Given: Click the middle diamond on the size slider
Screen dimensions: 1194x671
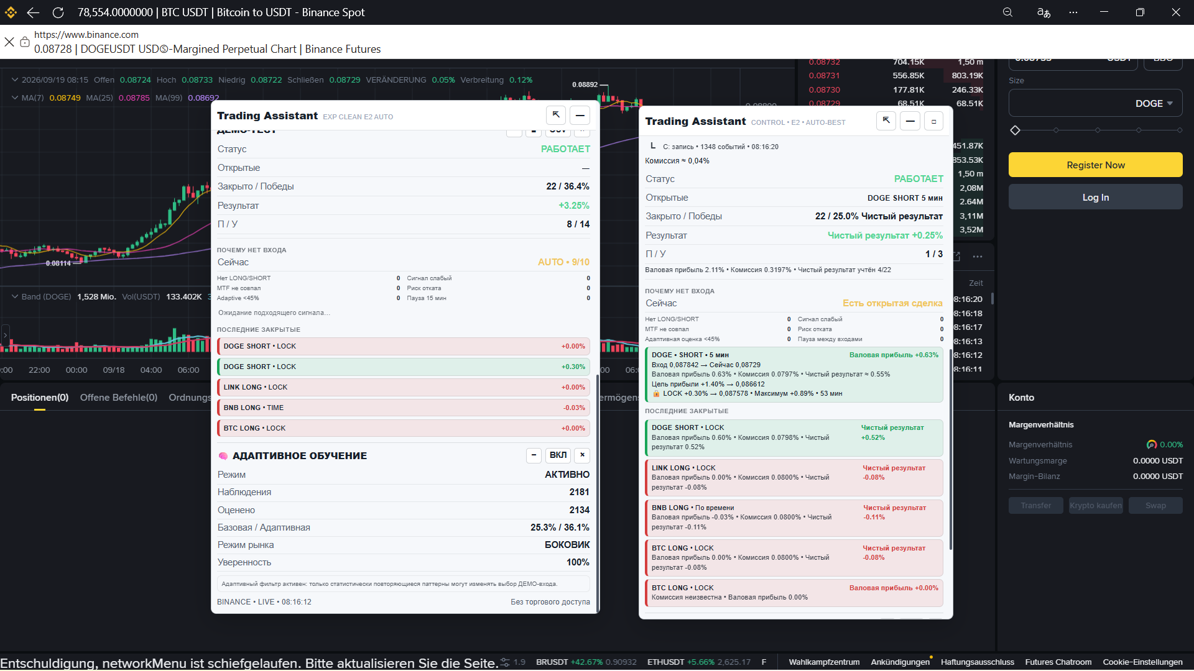Looking at the screenshot, I should pyautogui.click(x=1098, y=130).
